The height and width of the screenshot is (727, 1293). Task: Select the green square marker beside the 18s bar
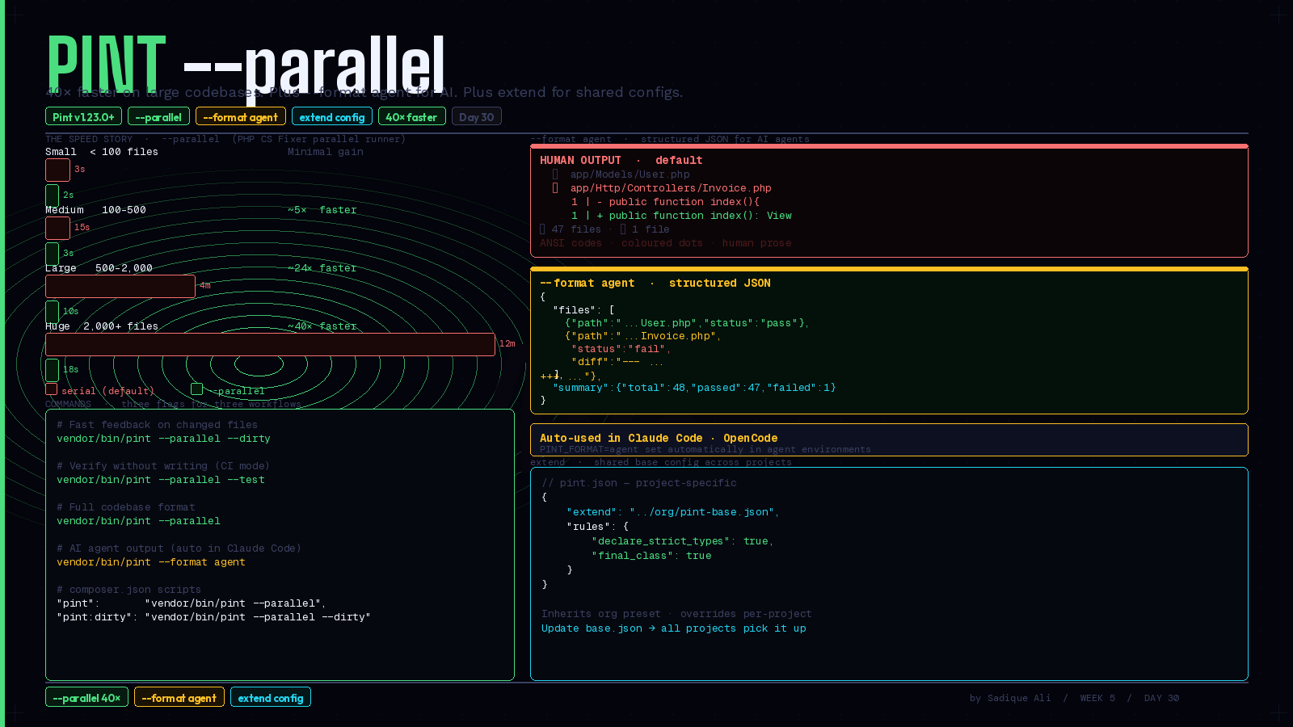[x=52, y=369]
